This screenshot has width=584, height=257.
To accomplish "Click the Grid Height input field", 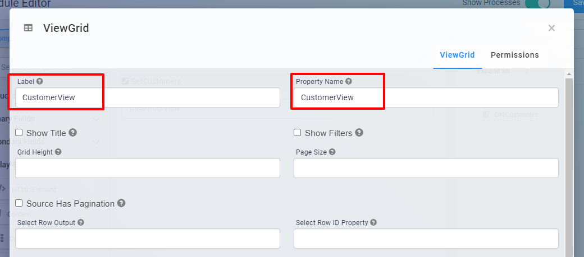I will [x=147, y=168].
